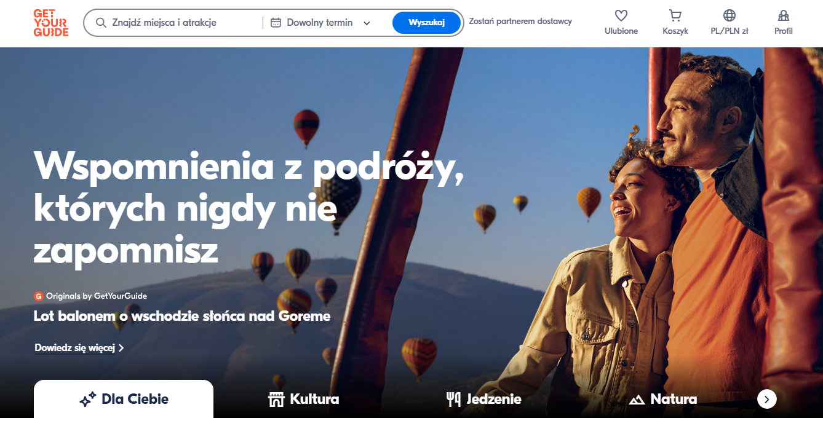Click the GetYourGuide logo

coord(51,23)
